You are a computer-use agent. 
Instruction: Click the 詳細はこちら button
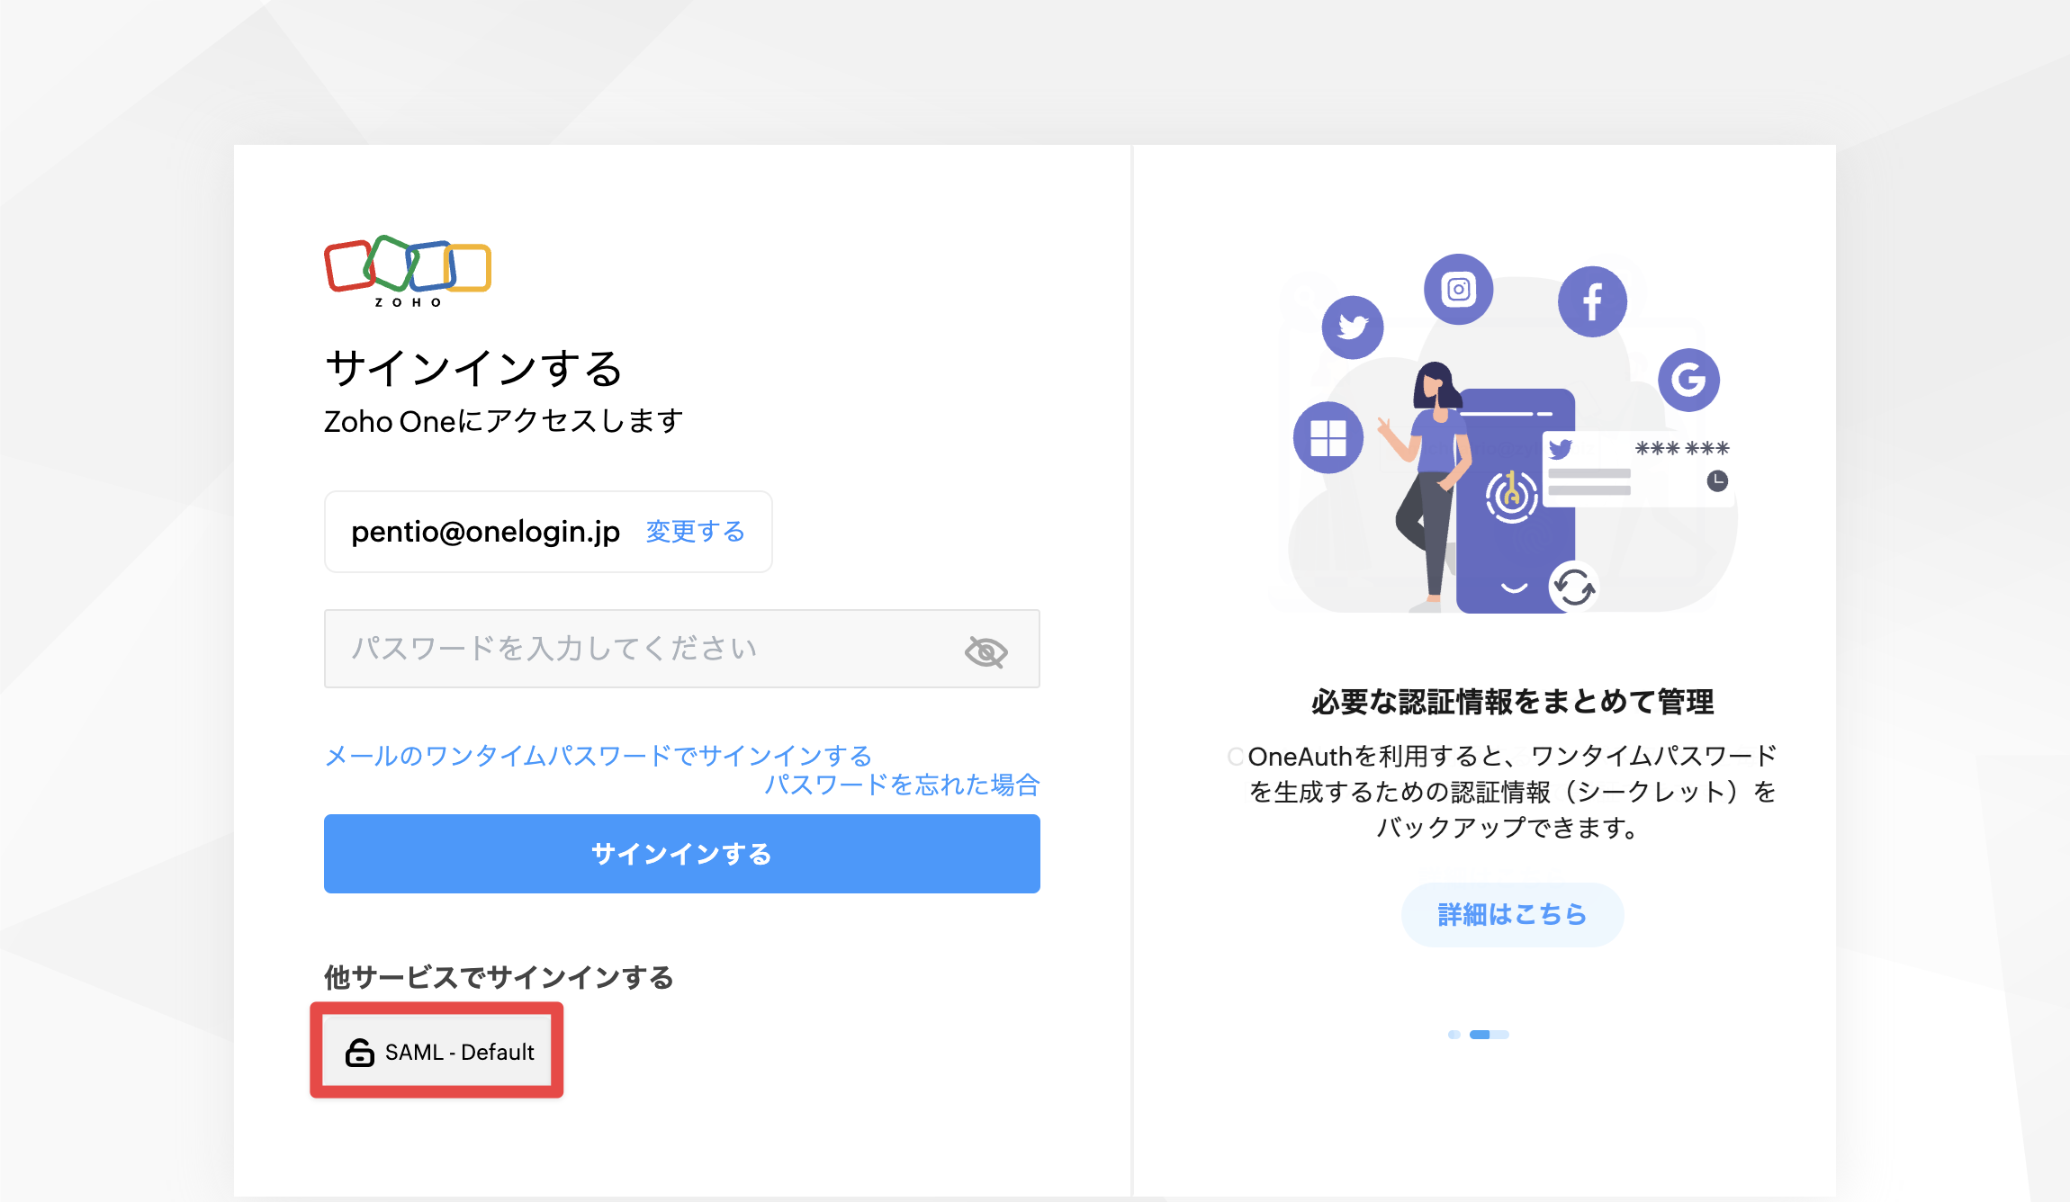(x=1512, y=914)
